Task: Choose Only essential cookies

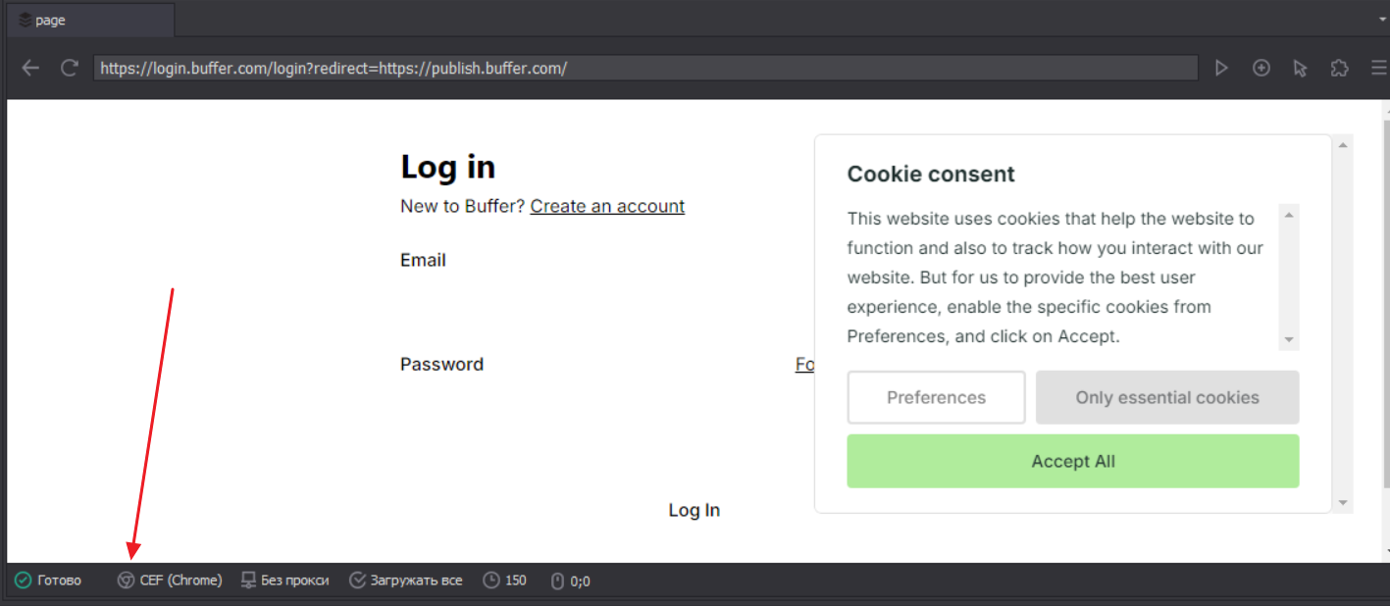Action: (1167, 397)
